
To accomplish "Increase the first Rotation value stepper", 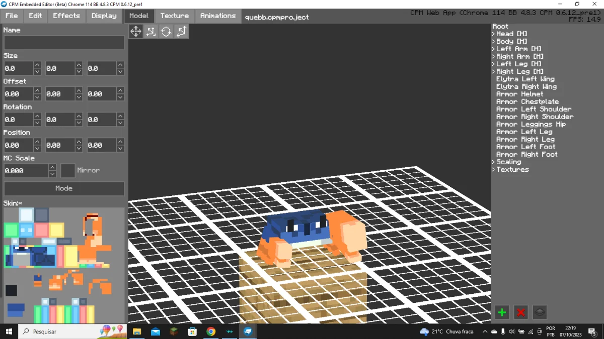I will point(37,116).
